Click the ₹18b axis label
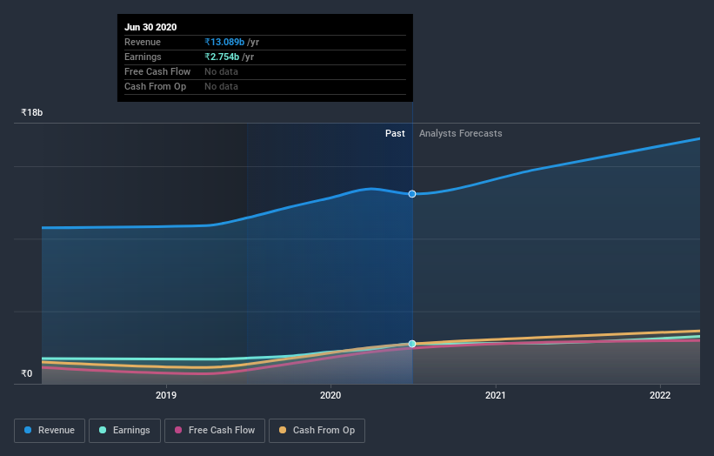Image resolution: width=714 pixels, height=456 pixels. [32, 112]
